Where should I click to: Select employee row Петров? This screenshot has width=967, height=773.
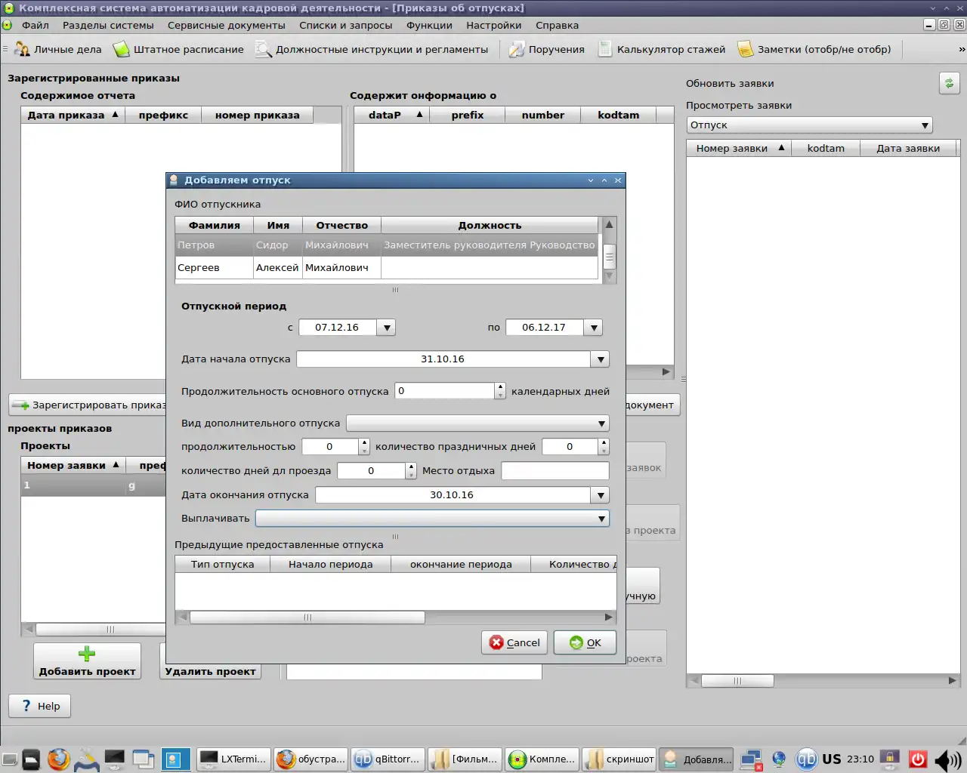pos(386,245)
